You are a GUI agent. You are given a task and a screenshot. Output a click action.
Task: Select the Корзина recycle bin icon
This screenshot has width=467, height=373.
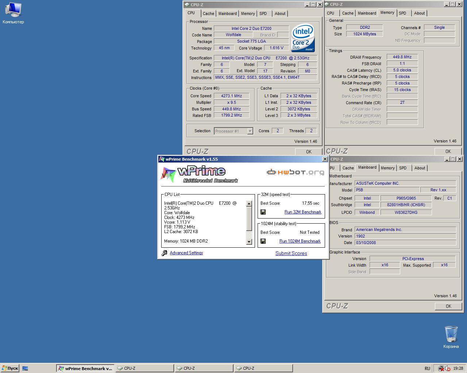click(x=451, y=337)
